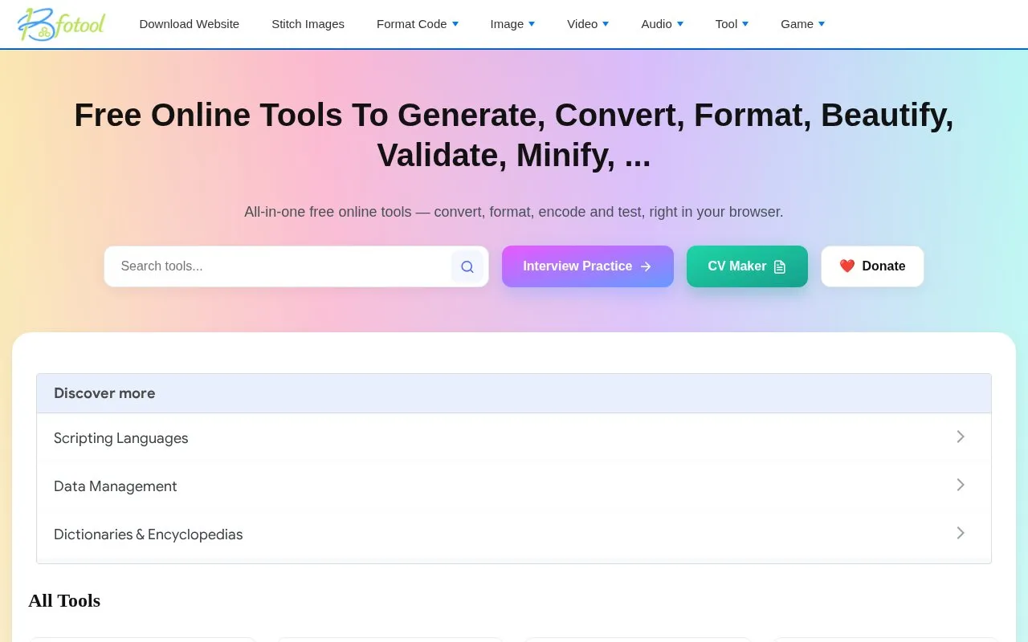Open Stitch Images in the navbar
The width and height of the screenshot is (1028, 642).
coord(308,24)
